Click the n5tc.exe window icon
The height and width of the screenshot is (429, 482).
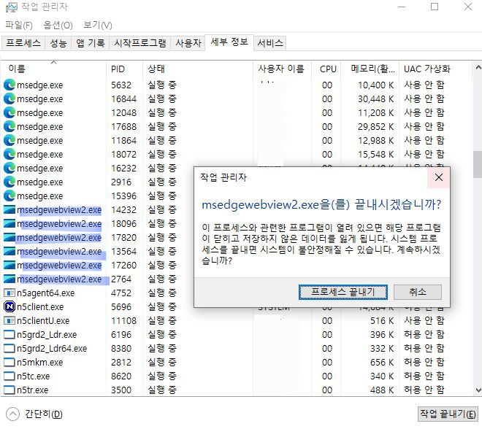9,376
